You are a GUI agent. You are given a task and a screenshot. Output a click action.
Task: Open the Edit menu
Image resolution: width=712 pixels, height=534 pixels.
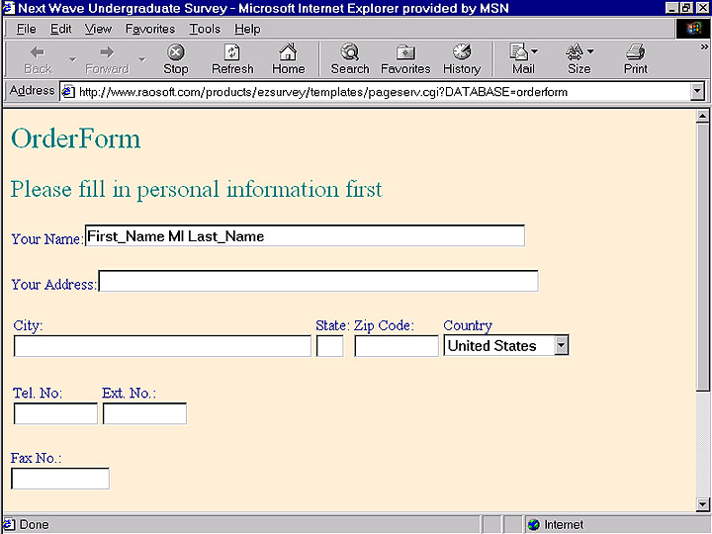[61, 29]
